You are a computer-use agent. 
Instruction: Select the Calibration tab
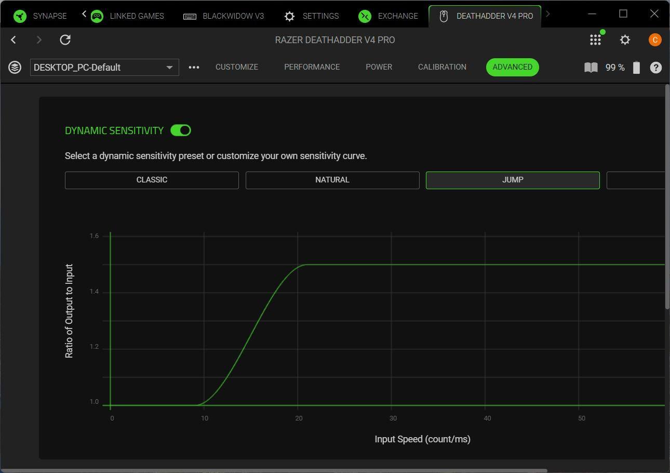click(x=442, y=67)
